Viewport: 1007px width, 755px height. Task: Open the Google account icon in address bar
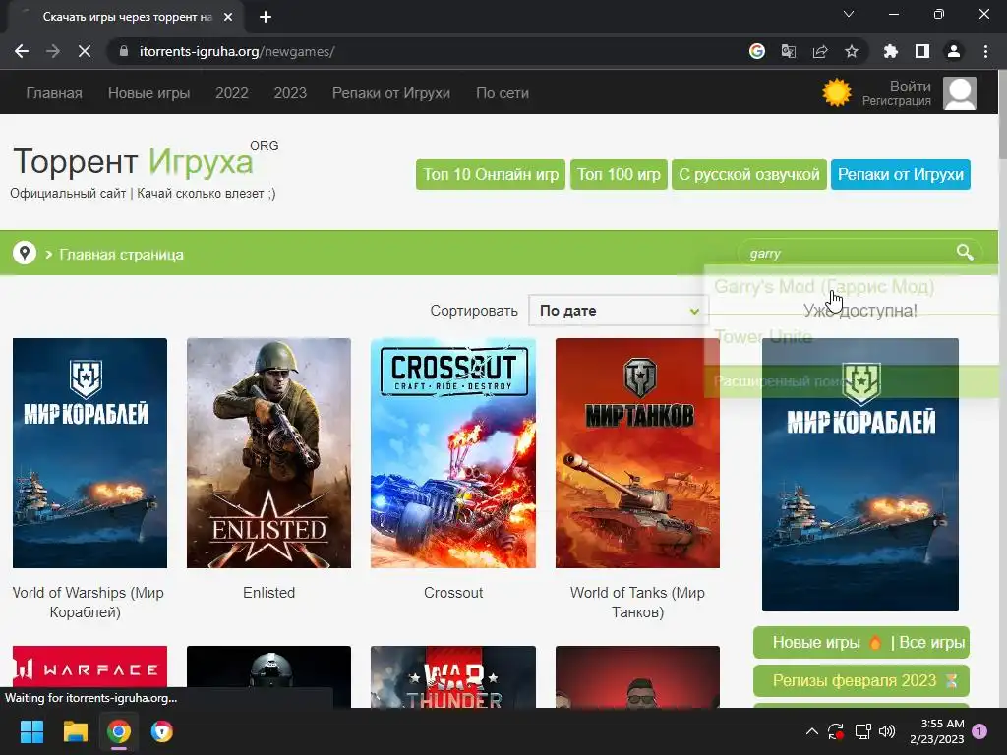point(757,51)
